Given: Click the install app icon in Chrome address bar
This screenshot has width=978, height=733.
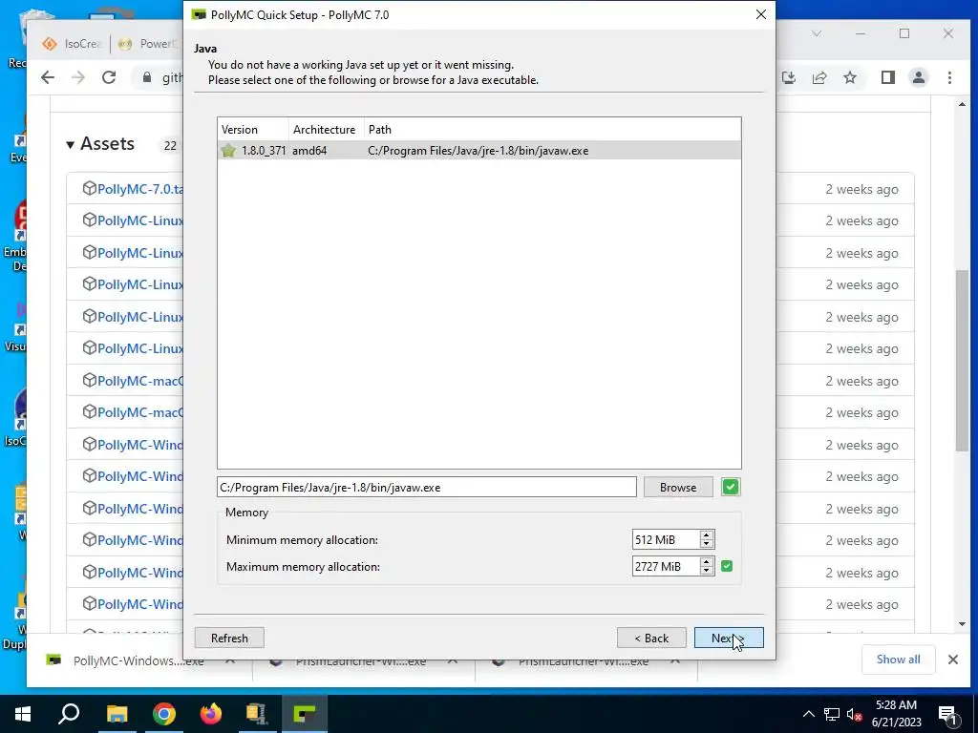Looking at the screenshot, I should (x=789, y=77).
